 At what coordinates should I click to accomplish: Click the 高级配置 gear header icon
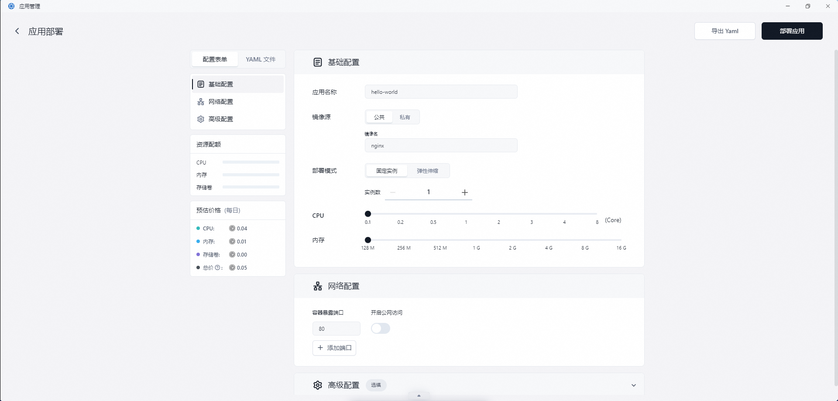pyautogui.click(x=318, y=385)
